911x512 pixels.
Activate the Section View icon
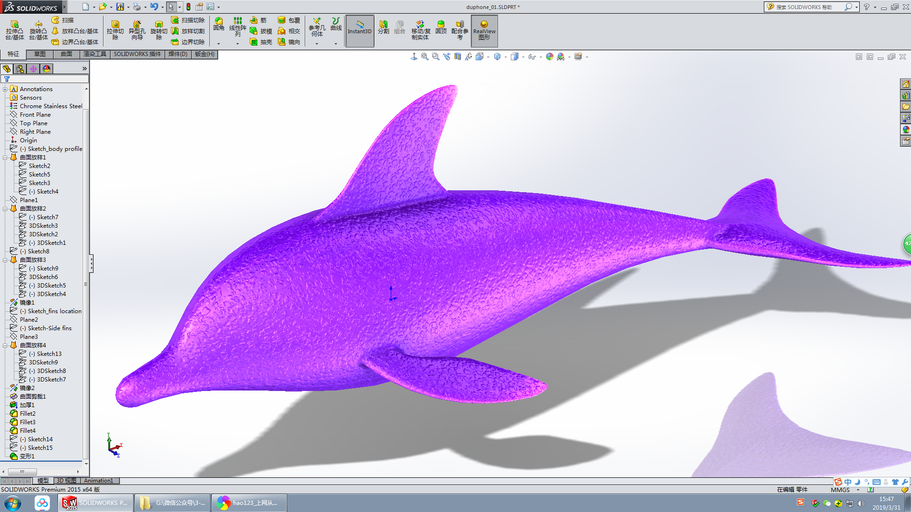[457, 57]
